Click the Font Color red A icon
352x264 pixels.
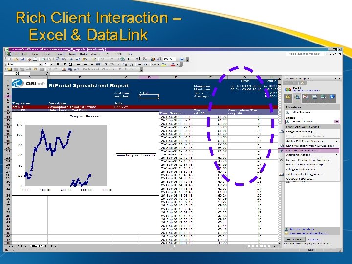pyautogui.click(x=173, y=65)
